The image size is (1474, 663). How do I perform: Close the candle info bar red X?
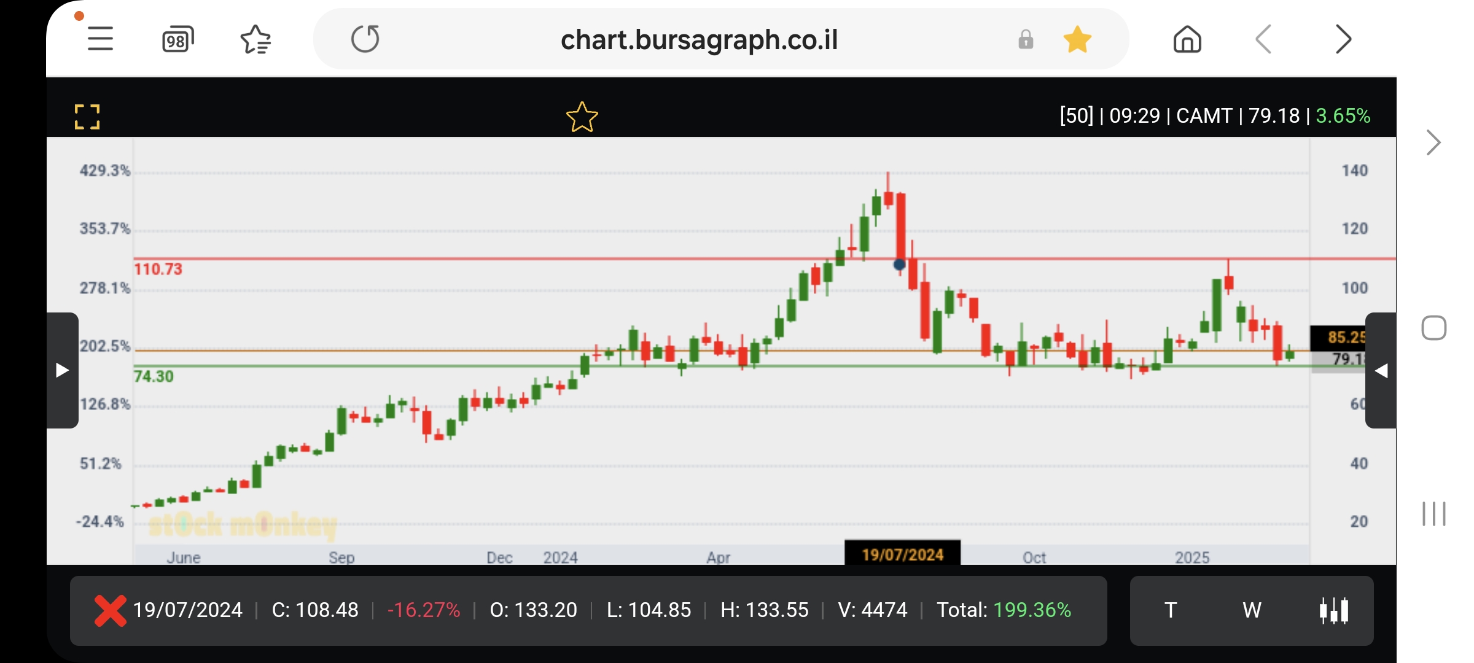tap(110, 610)
